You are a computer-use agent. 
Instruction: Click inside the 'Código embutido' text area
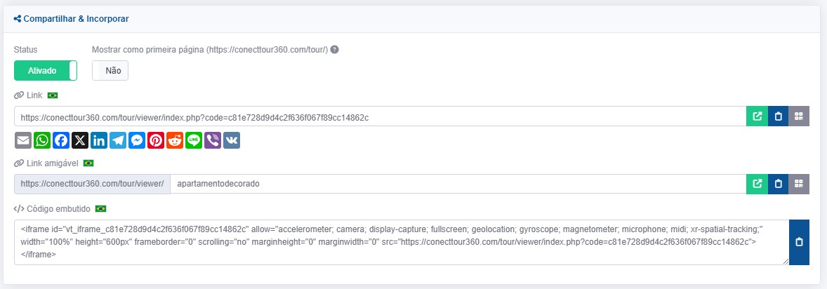point(400,242)
